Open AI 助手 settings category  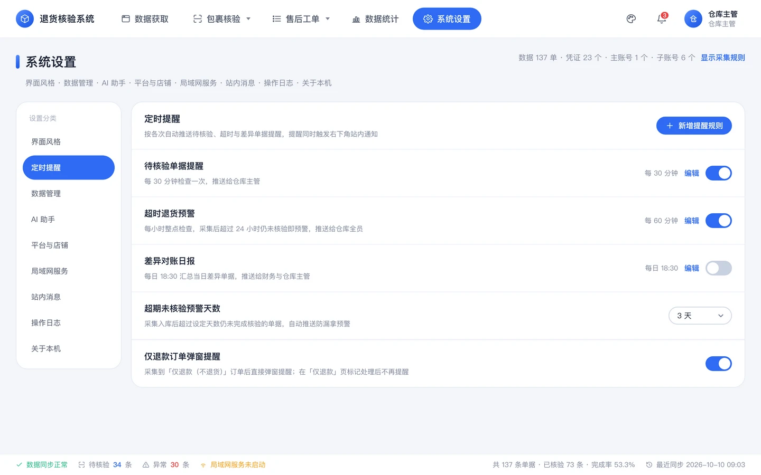click(x=69, y=220)
